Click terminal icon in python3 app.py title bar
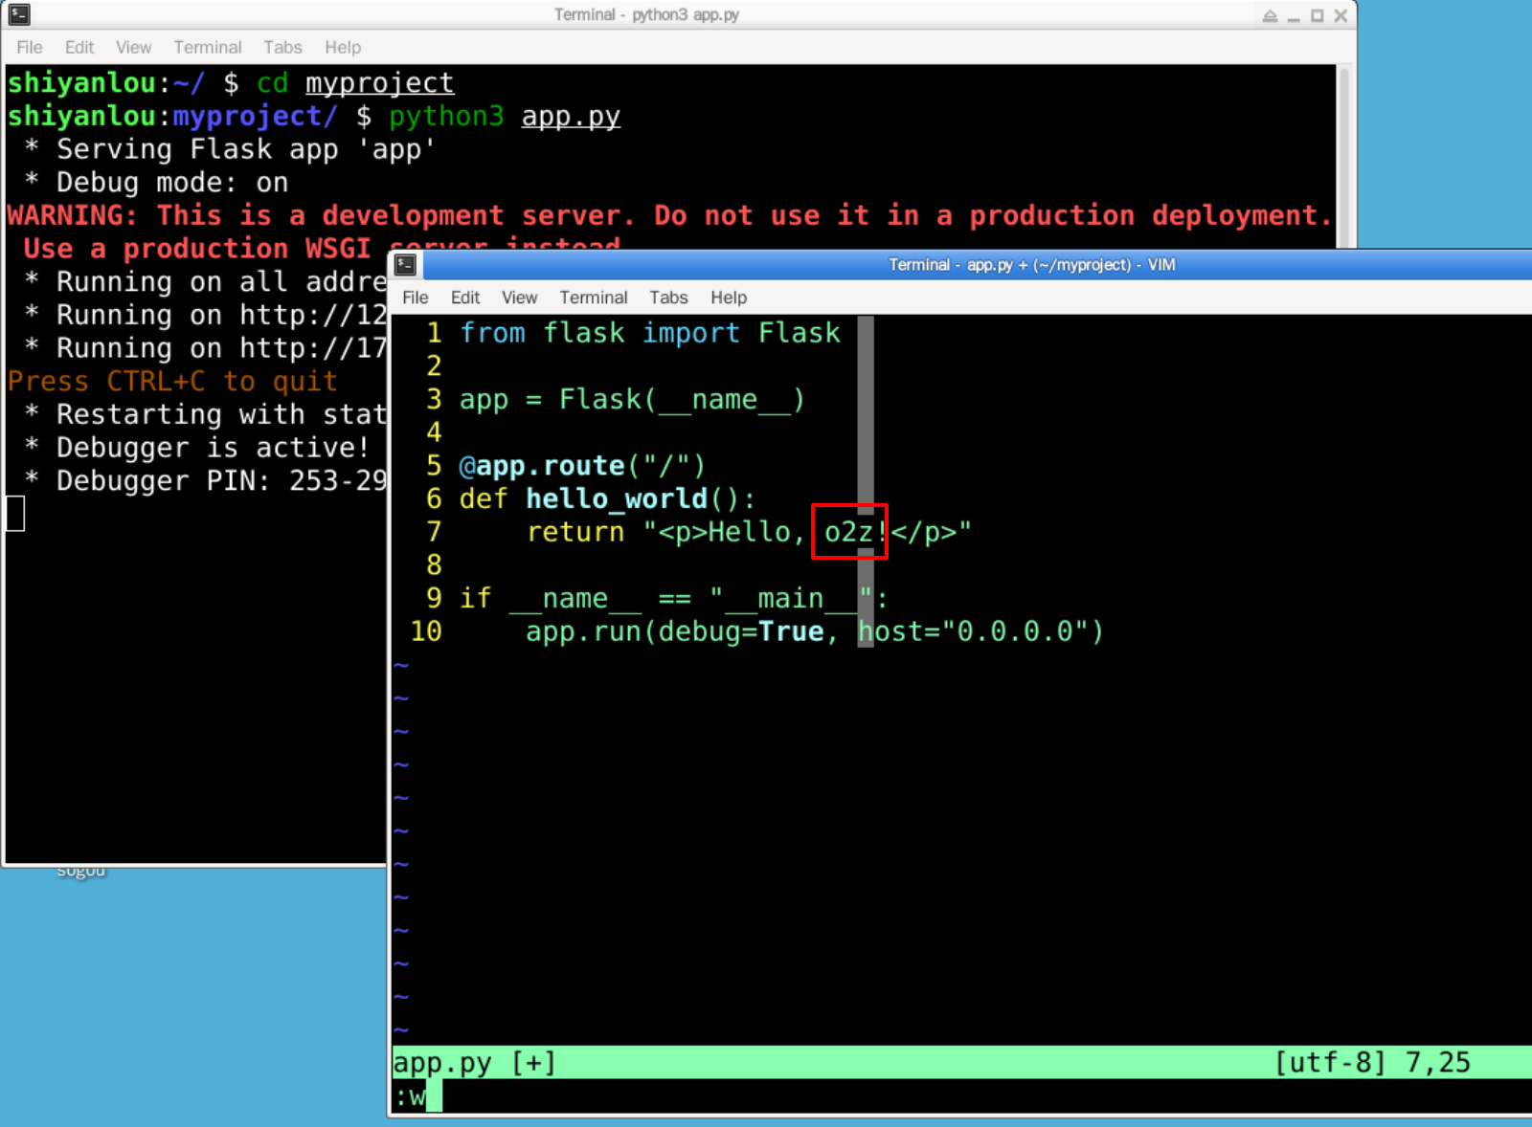This screenshot has height=1127, width=1532. [19, 14]
